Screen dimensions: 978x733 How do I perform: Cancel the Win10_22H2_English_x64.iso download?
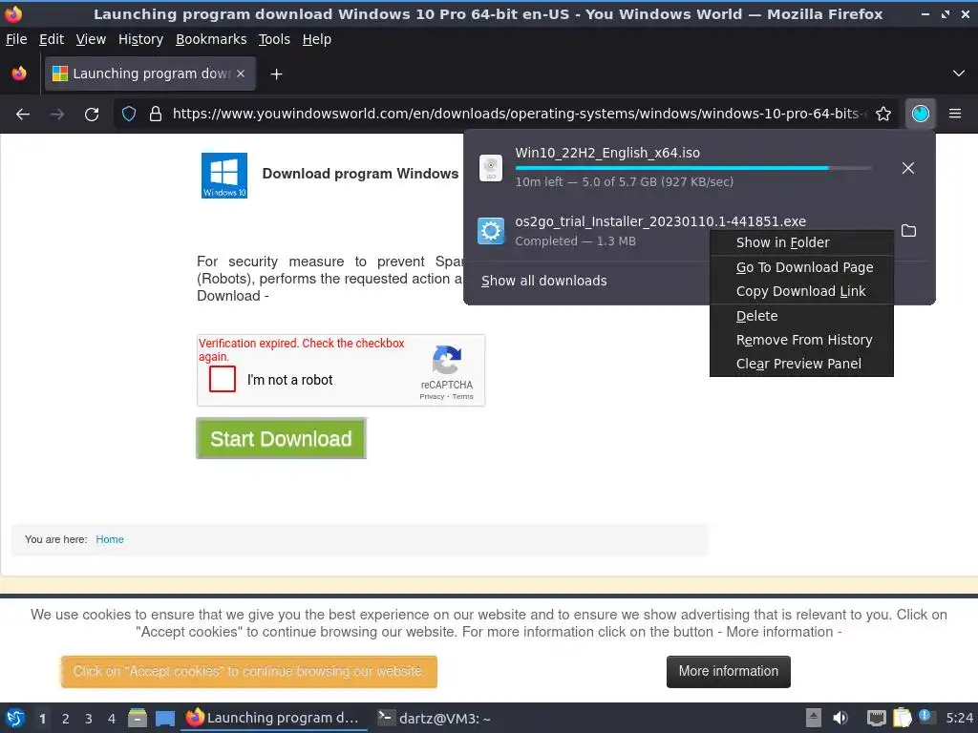point(908,168)
